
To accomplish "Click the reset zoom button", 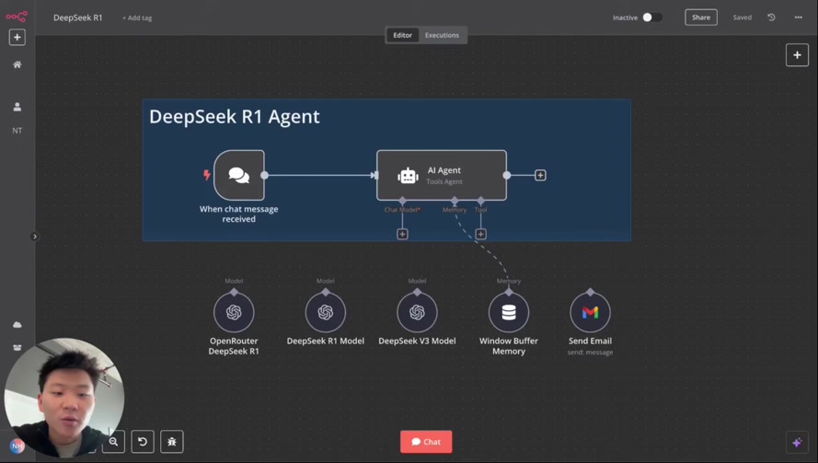I will click(x=143, y=442).
